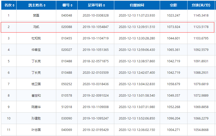Click loft number 512018
Screen dimensions: 216x136
point(67,107)
